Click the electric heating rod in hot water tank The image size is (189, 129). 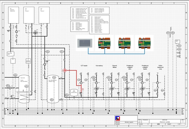(x=23, y=92)
